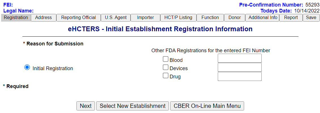This screenshot has width=320, height=113.
Task: Switch to the Donor tab
Action: pos(234,18)
